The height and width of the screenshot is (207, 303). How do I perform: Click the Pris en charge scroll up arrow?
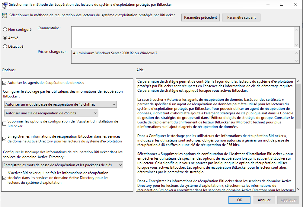[296, 53]
